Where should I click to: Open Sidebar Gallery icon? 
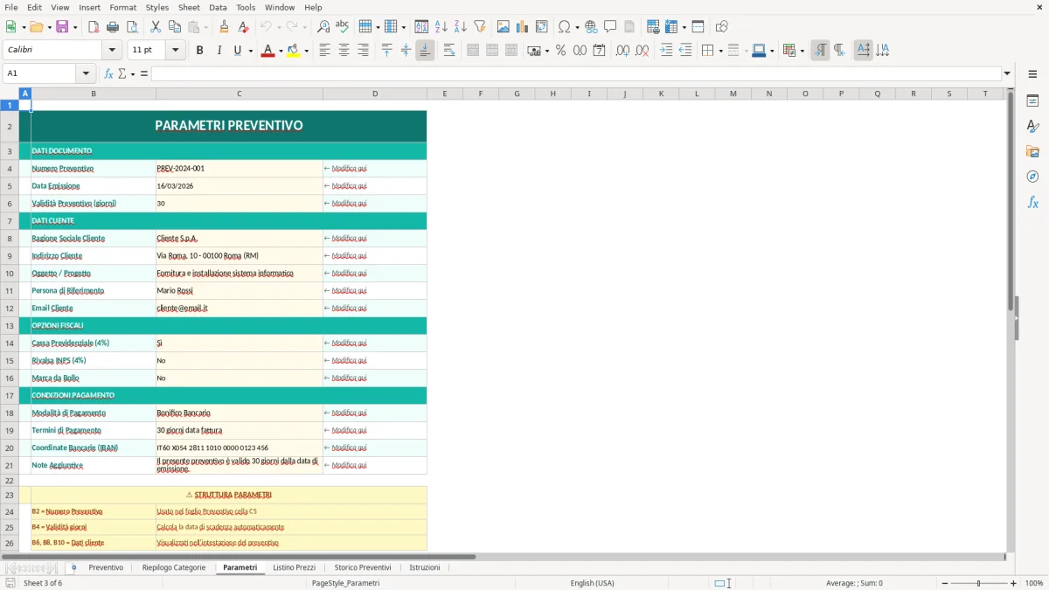(x=1032, y=151)
